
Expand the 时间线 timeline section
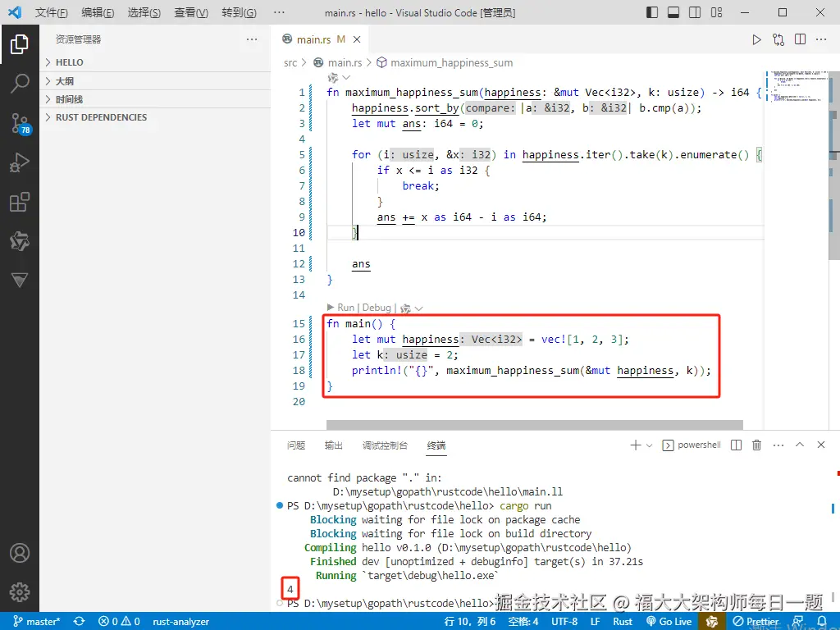155,99
